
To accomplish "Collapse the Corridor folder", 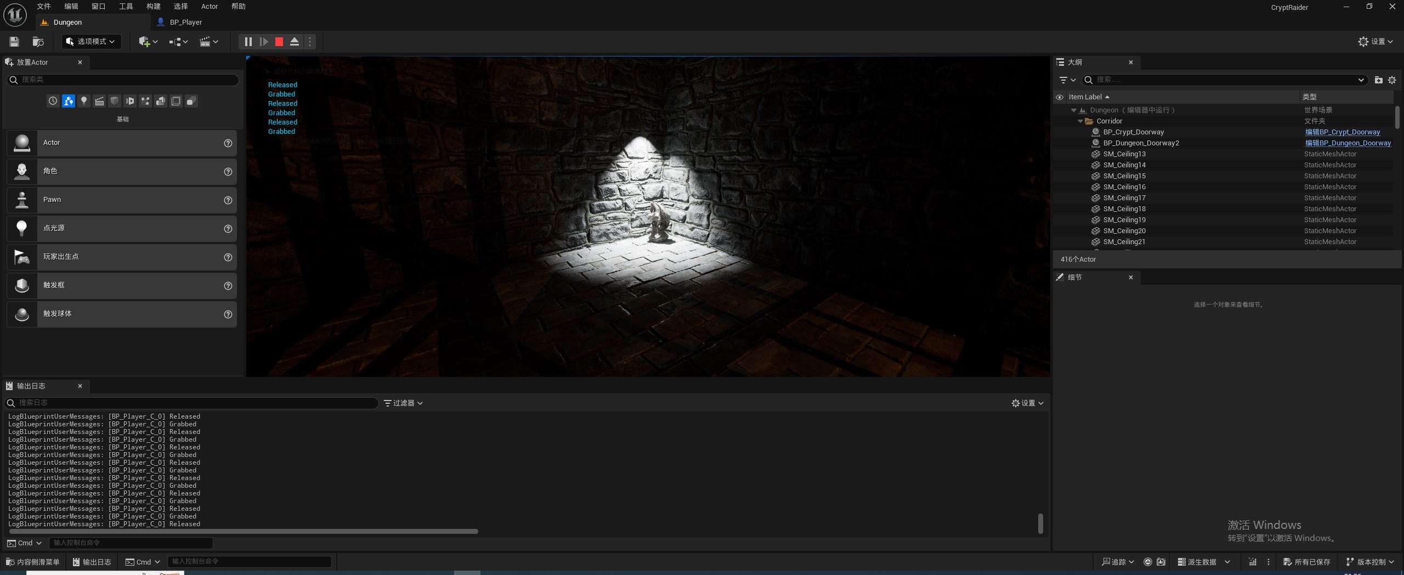I will coord(1080,121).
